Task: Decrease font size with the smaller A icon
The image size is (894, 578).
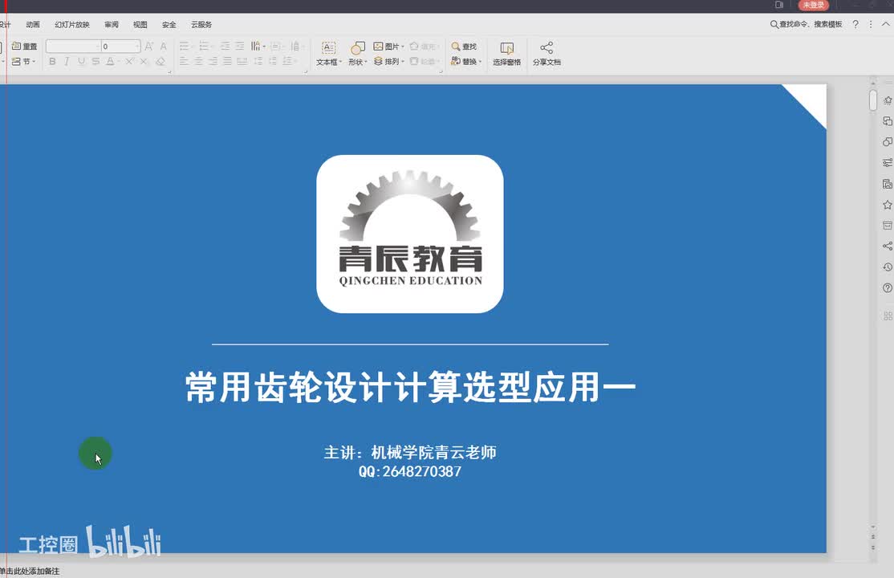Action: pyautogui.click(x=163, y=47)
